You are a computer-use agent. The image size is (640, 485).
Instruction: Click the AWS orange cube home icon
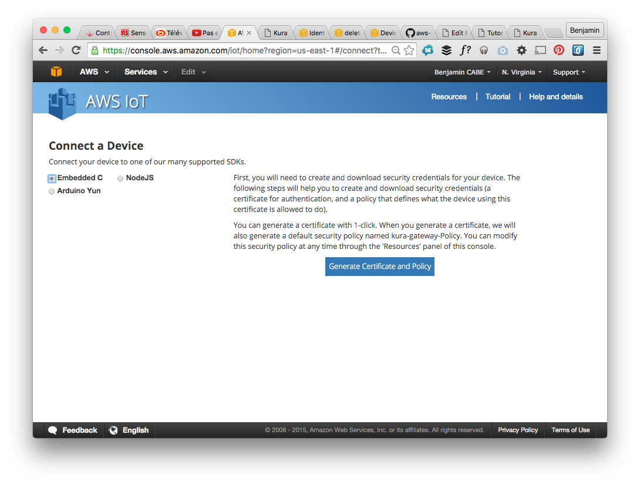(x=56, y=72)
